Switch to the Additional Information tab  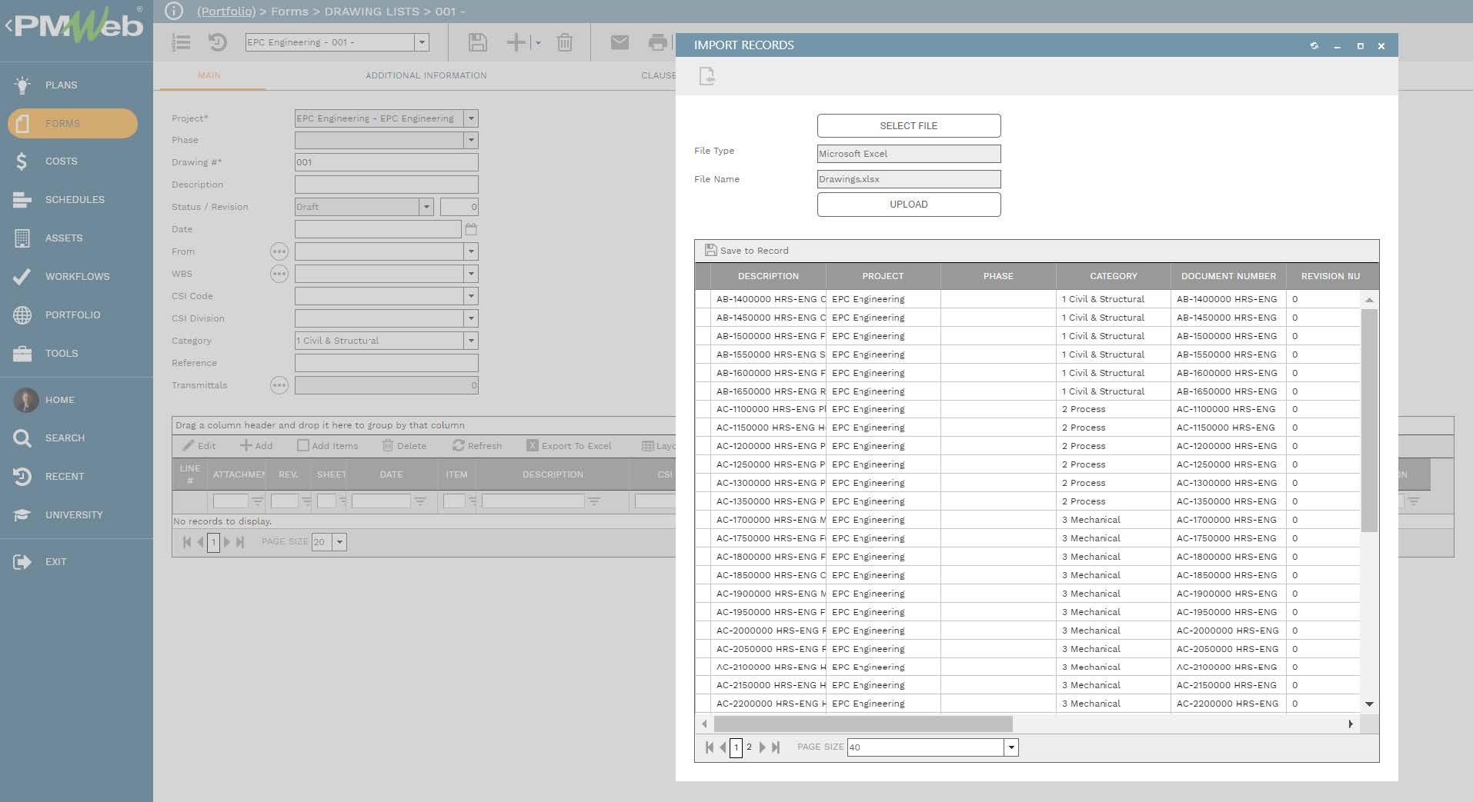[x=425, y=75]
